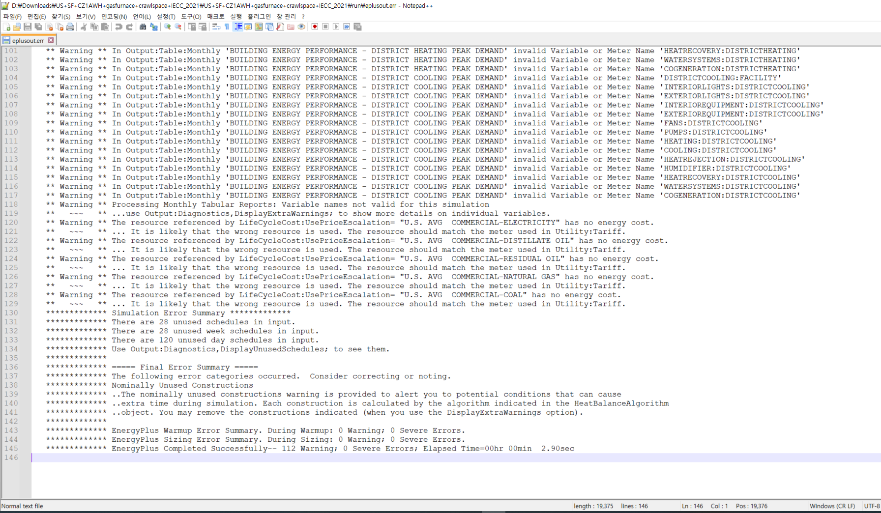Toggle file monitoring with the eye icon
This screenshot has width=881, height=513.
coord(301,27)
